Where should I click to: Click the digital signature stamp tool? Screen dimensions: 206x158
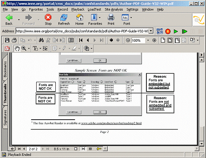[86, 49]
